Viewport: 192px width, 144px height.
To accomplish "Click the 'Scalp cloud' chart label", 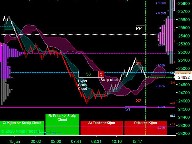I will [109, 80].
